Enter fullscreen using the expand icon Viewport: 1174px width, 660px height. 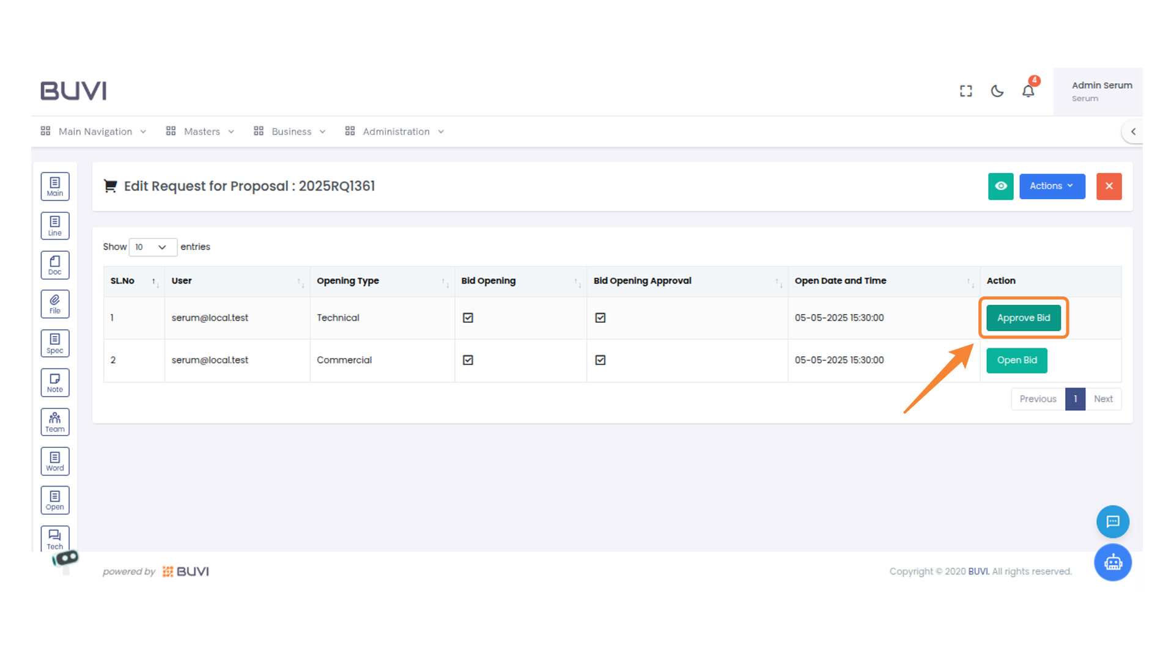[966, 91]
